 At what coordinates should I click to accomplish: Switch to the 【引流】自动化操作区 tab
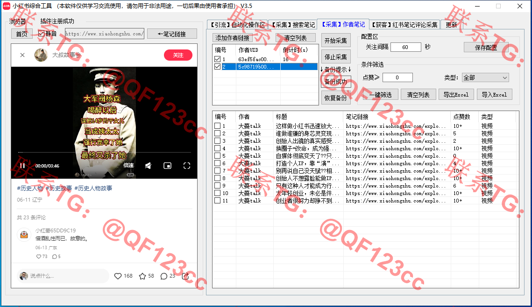(237, 25)
